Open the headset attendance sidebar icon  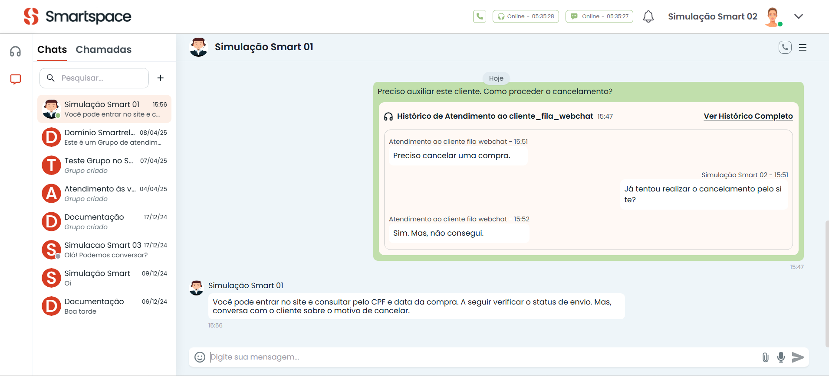click(x=16, y=52)
